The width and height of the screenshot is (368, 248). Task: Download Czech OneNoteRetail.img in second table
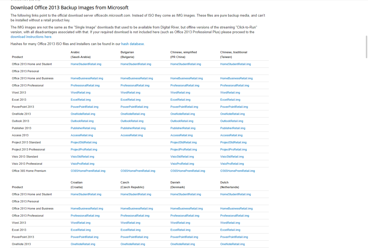point(133,244)
